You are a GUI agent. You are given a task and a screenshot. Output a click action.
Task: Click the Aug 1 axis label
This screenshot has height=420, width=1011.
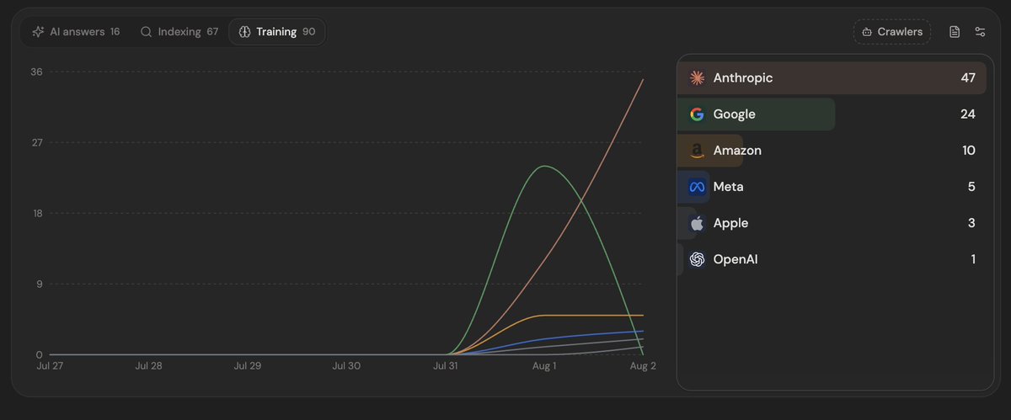pos(544,366)
